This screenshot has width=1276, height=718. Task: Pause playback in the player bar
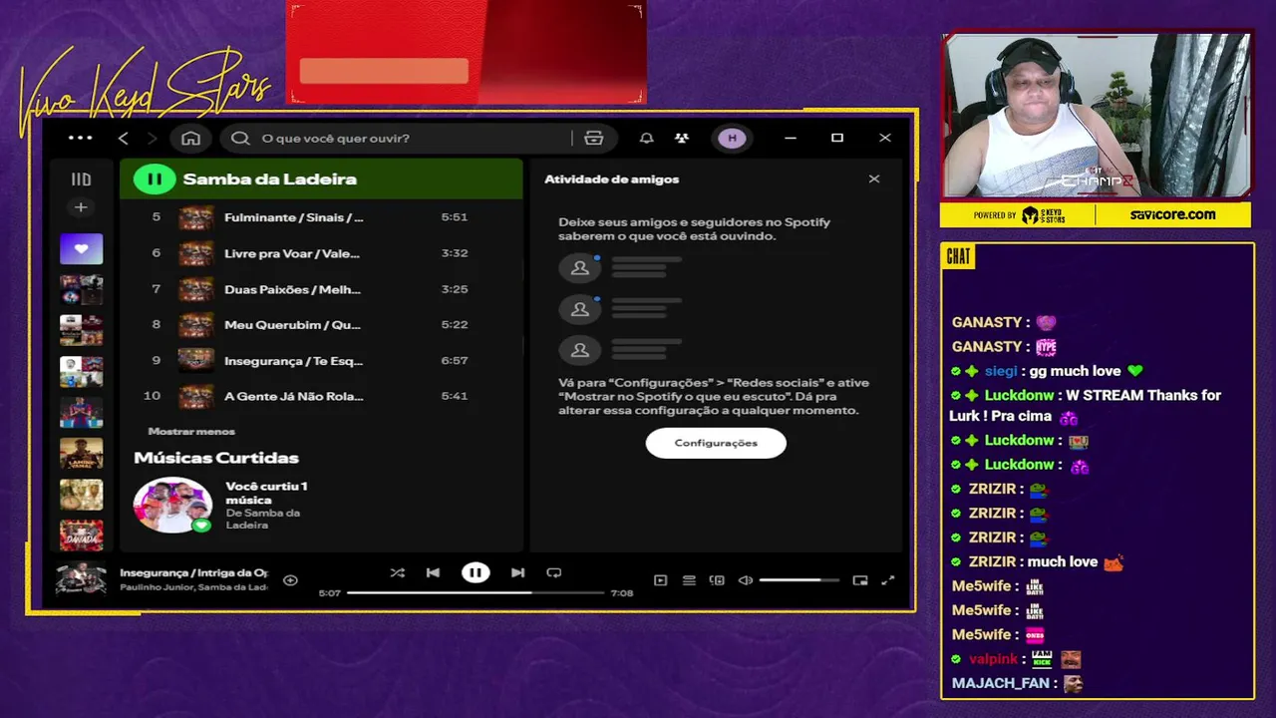(x=476, y=572)
